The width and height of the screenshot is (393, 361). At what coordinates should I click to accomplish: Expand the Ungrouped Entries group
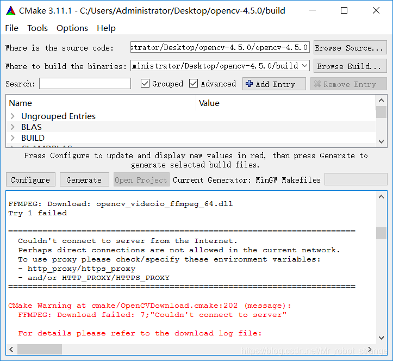(13, 116)
